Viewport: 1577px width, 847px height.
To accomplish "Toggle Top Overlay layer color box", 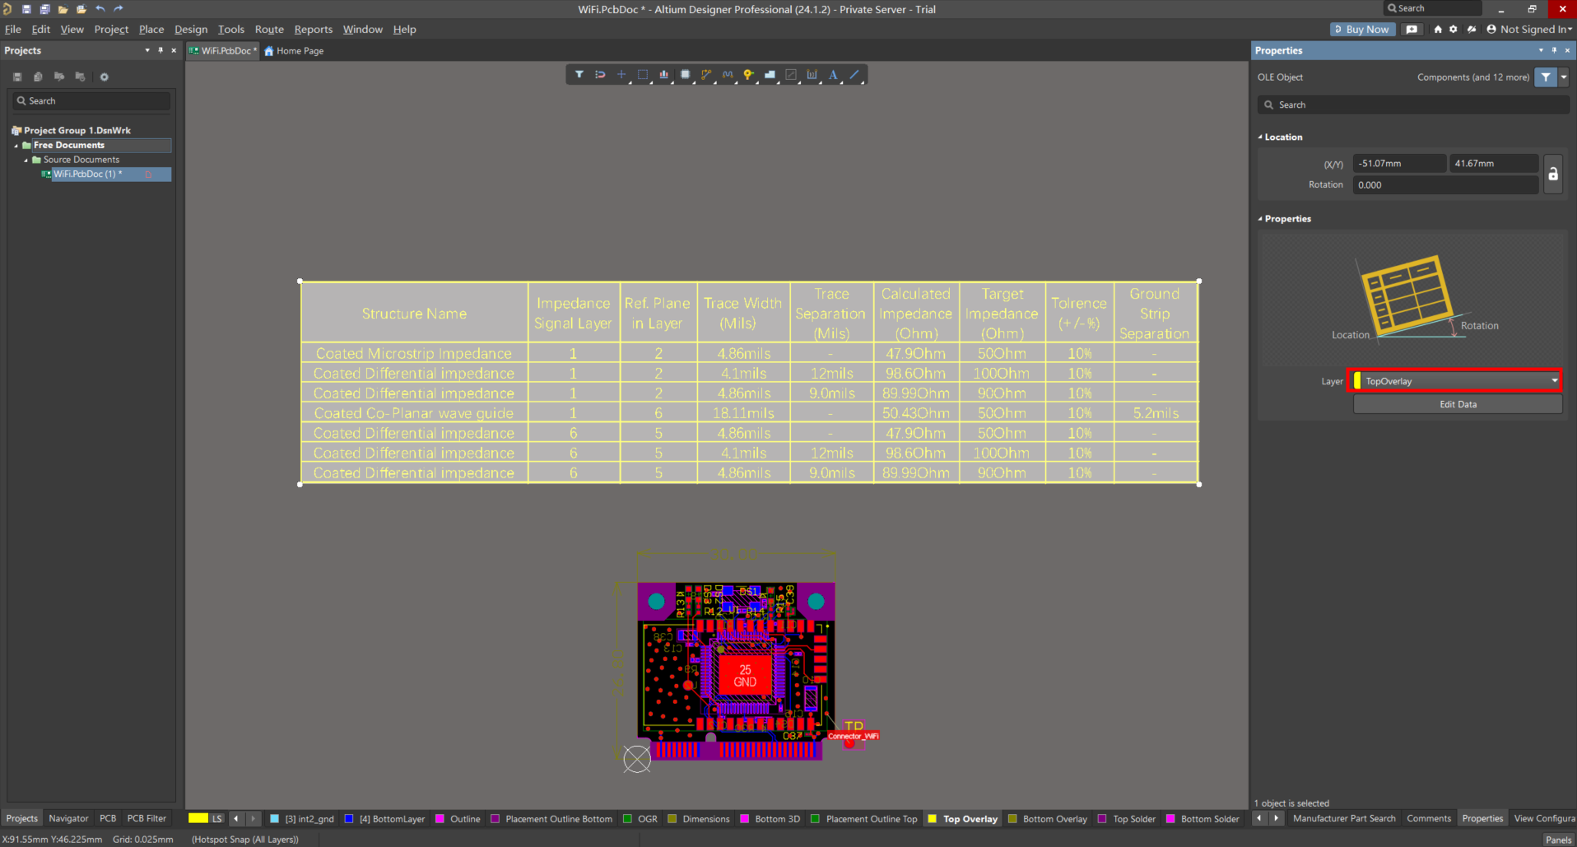I will (x=933, y=819).
